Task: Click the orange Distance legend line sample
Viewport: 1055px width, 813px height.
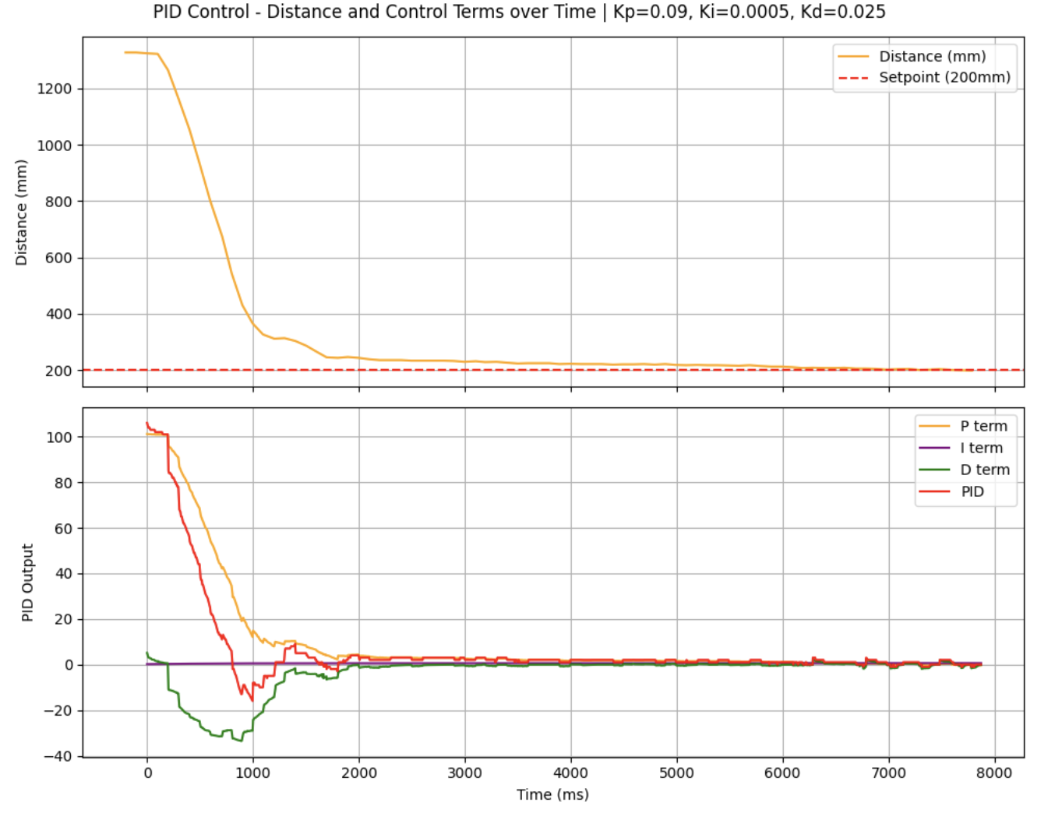Action: pyautogui.click(x=853, y=57)
